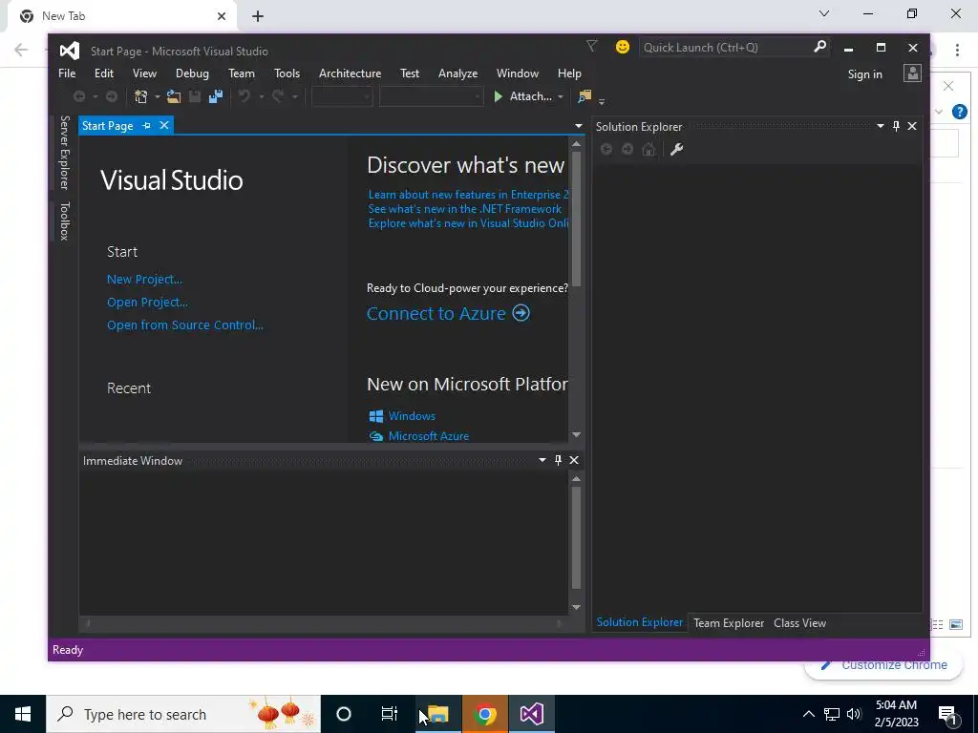Click Open from Source Control... link
The image size is (978, 733).
[185, 325]
